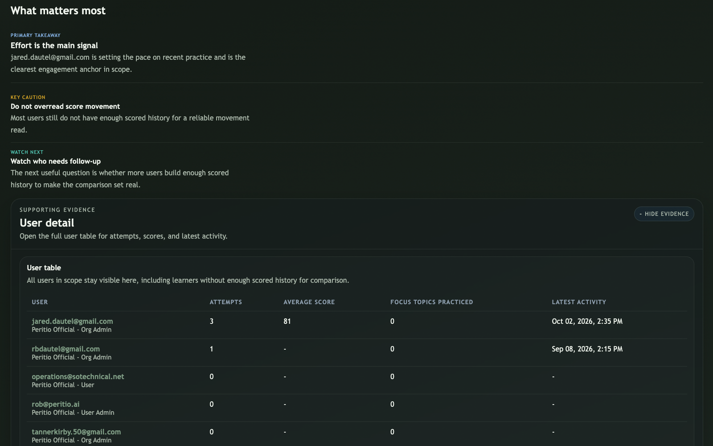This screenshot has height=446, width=713.
Task: Click the 'User detail' heading
Action: coord(47,223)
